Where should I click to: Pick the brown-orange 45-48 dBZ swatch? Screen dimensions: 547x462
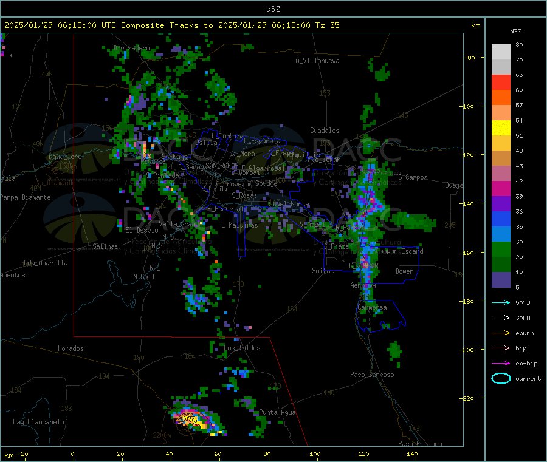[501, 158]
